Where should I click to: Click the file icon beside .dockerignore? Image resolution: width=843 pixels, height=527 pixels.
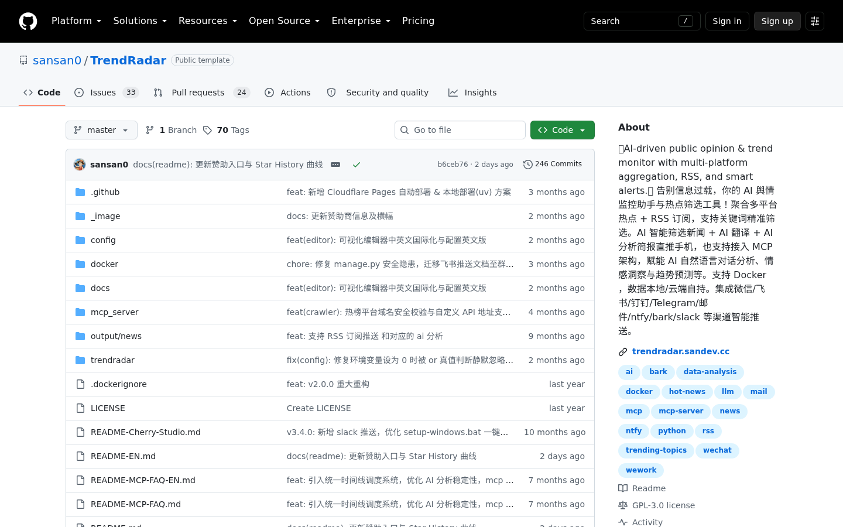pyautogui.click(x=80, y=384)
